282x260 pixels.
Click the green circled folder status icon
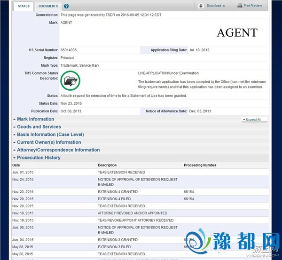70,80
